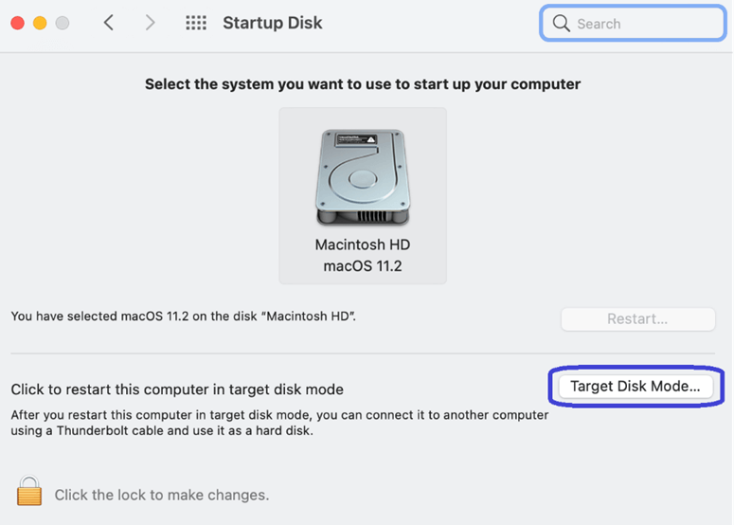Viewport: 734px width, 525px height.
Task: Click 'Click the lock to make changes' text
Action: tap(162, 495)
